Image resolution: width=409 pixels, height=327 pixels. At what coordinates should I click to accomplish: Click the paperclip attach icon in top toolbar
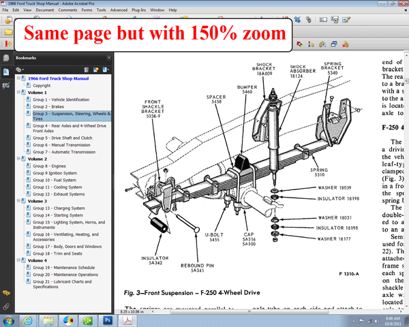tap(309, 20)
